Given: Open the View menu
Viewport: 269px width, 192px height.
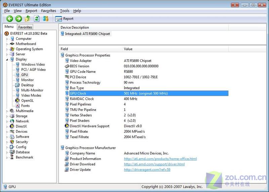Looking at the screenshot, I should (x=18, y=11).
